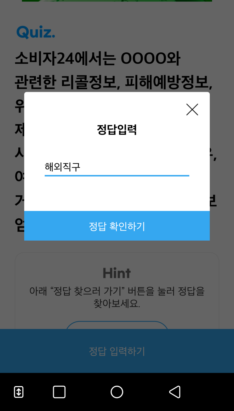Screen dimensions: 234x411
Task: Submit answer with 정답 확인하기 button
Action: point(117,226)
